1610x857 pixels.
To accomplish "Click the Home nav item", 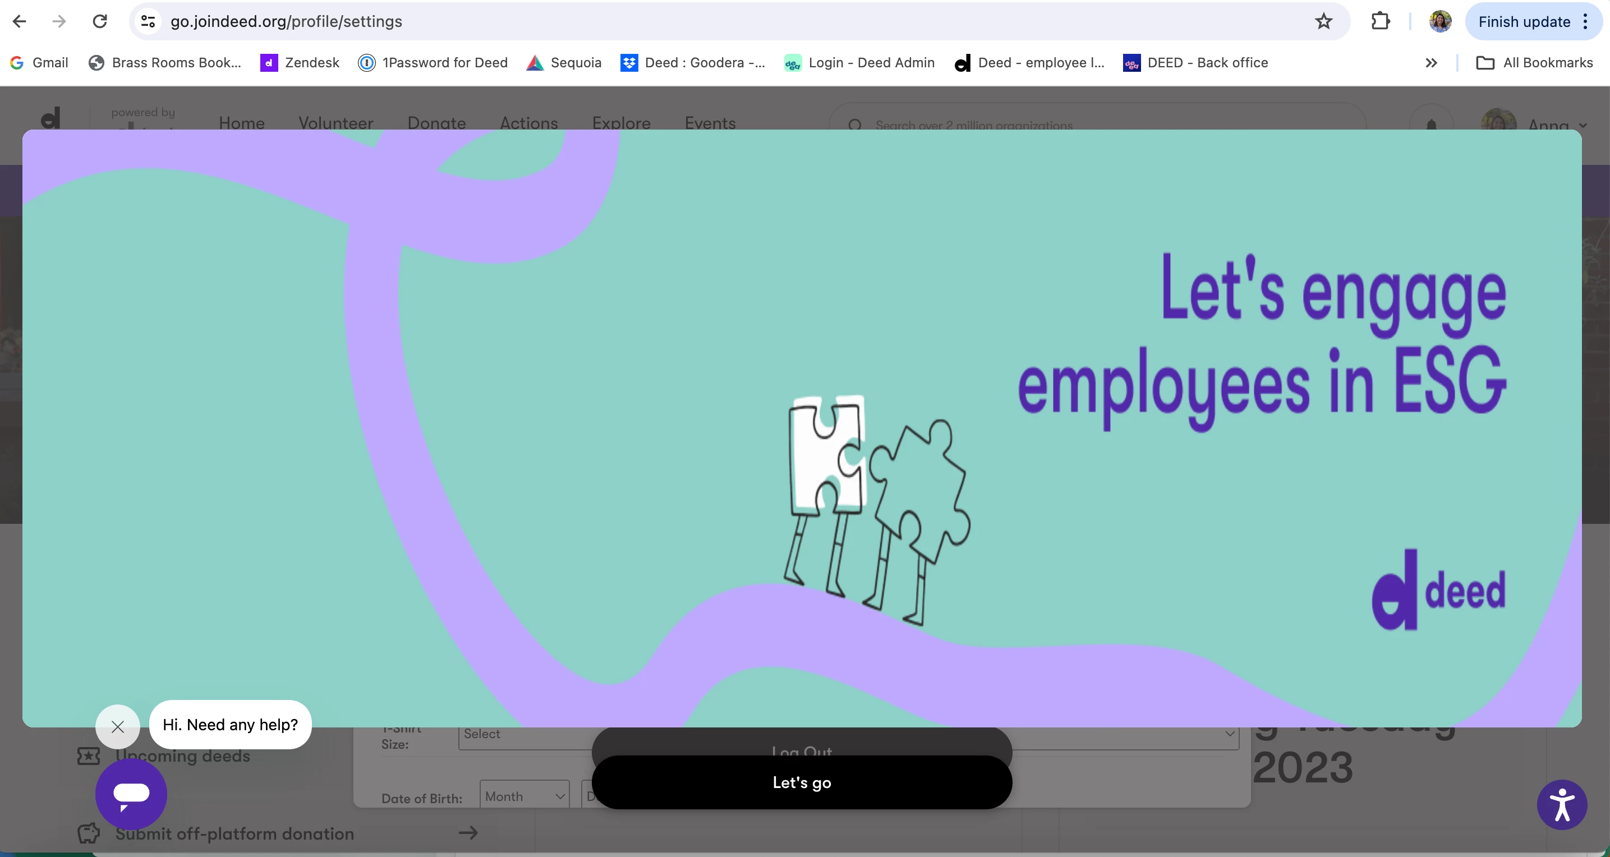I will tap(242, 123).
